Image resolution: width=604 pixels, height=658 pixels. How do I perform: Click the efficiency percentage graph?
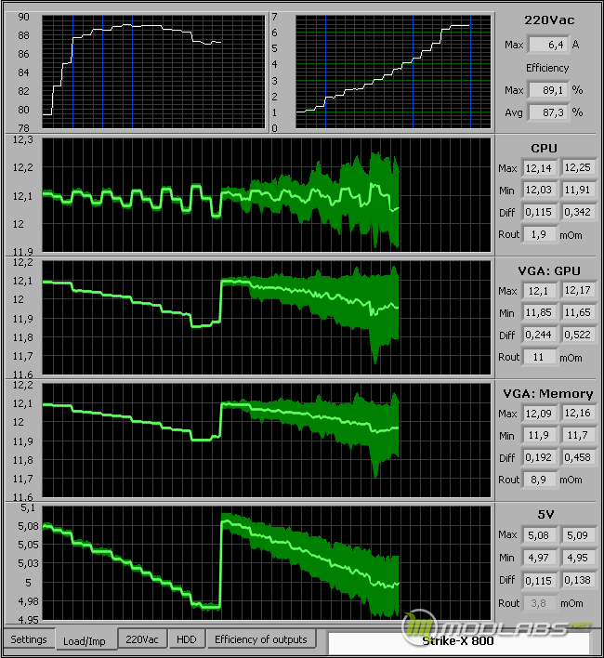(x=153, y=72)
